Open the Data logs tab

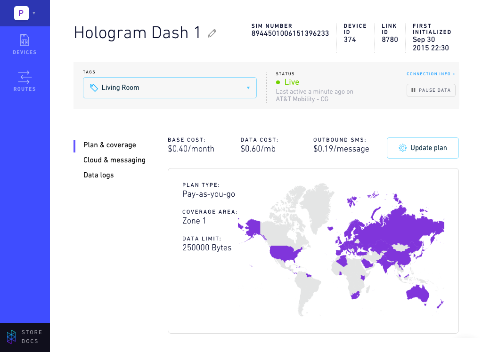(98, 175)
